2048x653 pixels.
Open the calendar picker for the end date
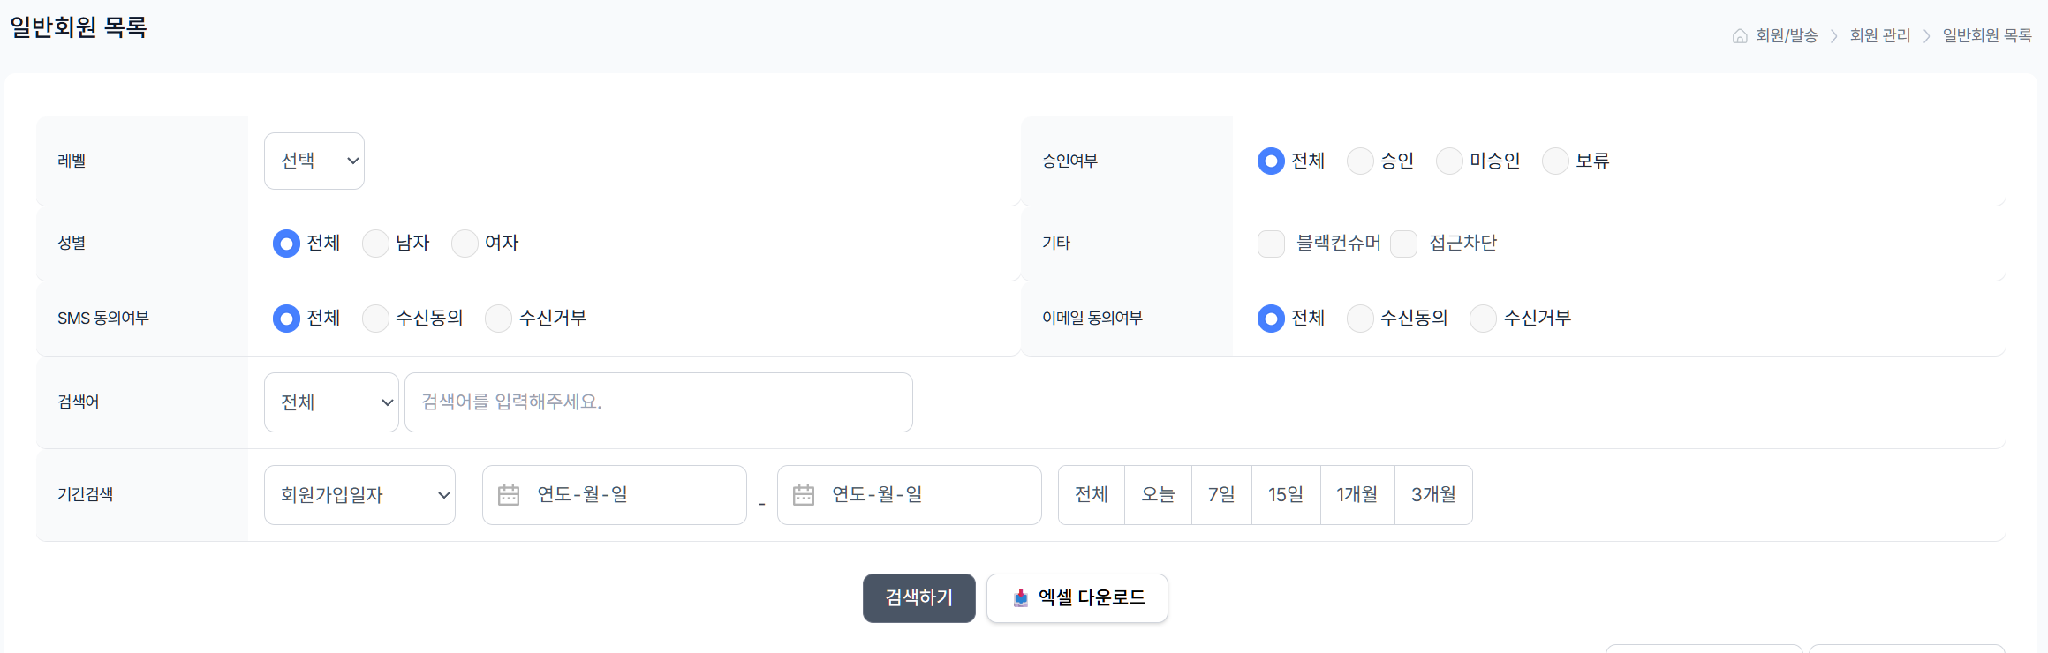[805, 495]
